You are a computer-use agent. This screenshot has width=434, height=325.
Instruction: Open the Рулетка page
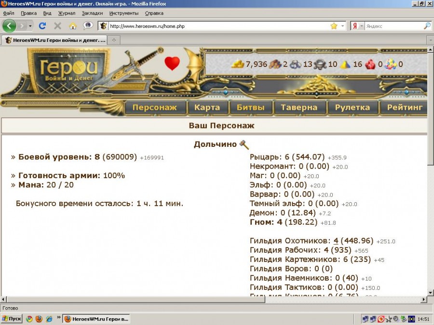[353, 107]
